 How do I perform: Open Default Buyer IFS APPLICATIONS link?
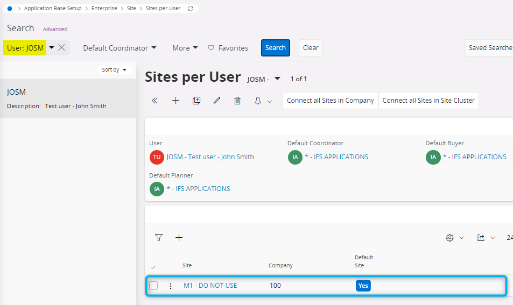475,157
